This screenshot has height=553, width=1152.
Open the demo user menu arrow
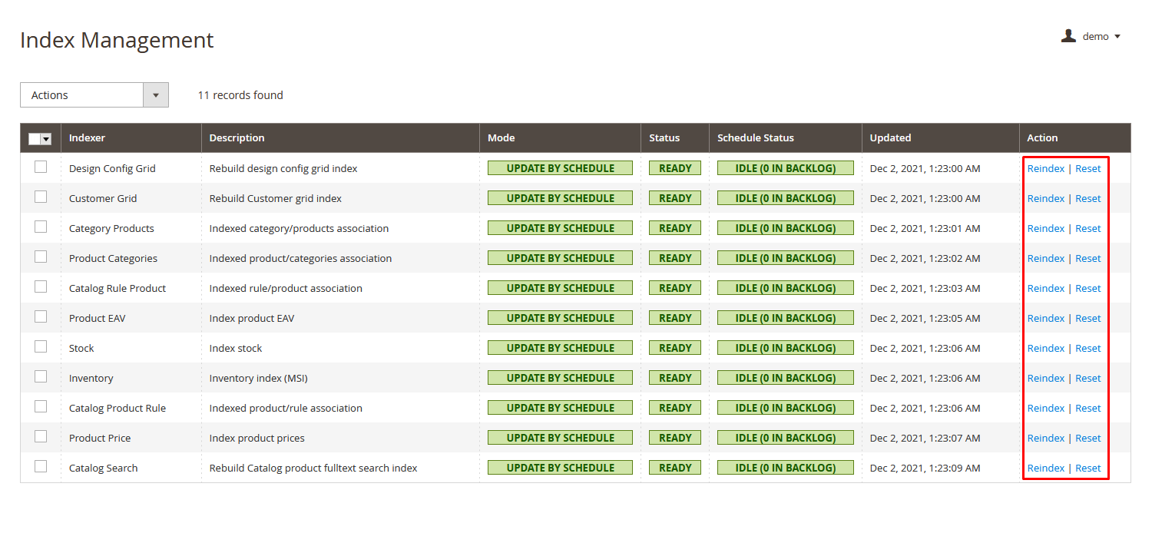coord(1117,37)
